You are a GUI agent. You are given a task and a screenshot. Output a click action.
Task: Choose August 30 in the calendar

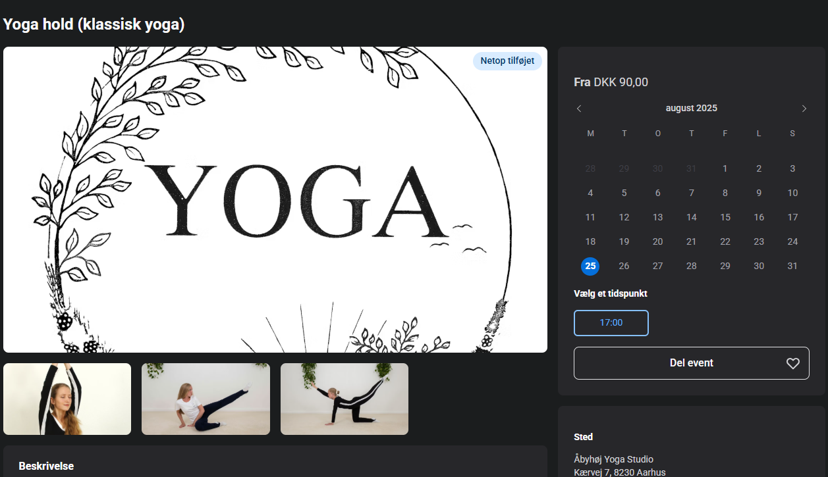(x=759, y=266)
